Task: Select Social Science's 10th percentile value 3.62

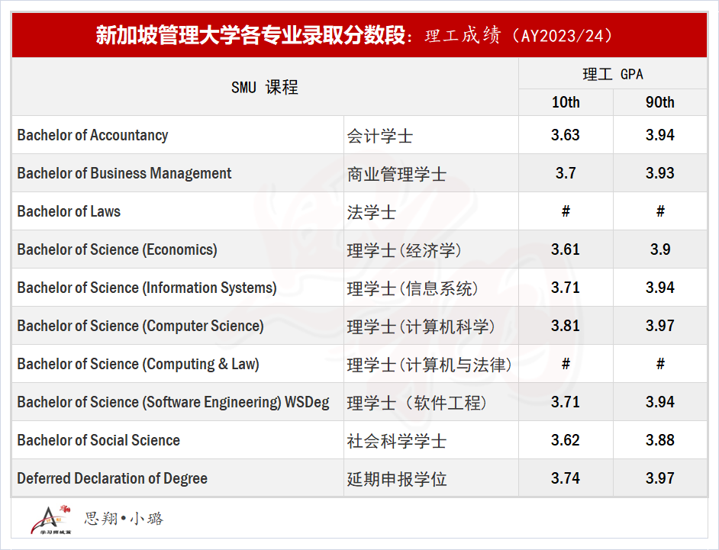Action: [x=566, y=440]
